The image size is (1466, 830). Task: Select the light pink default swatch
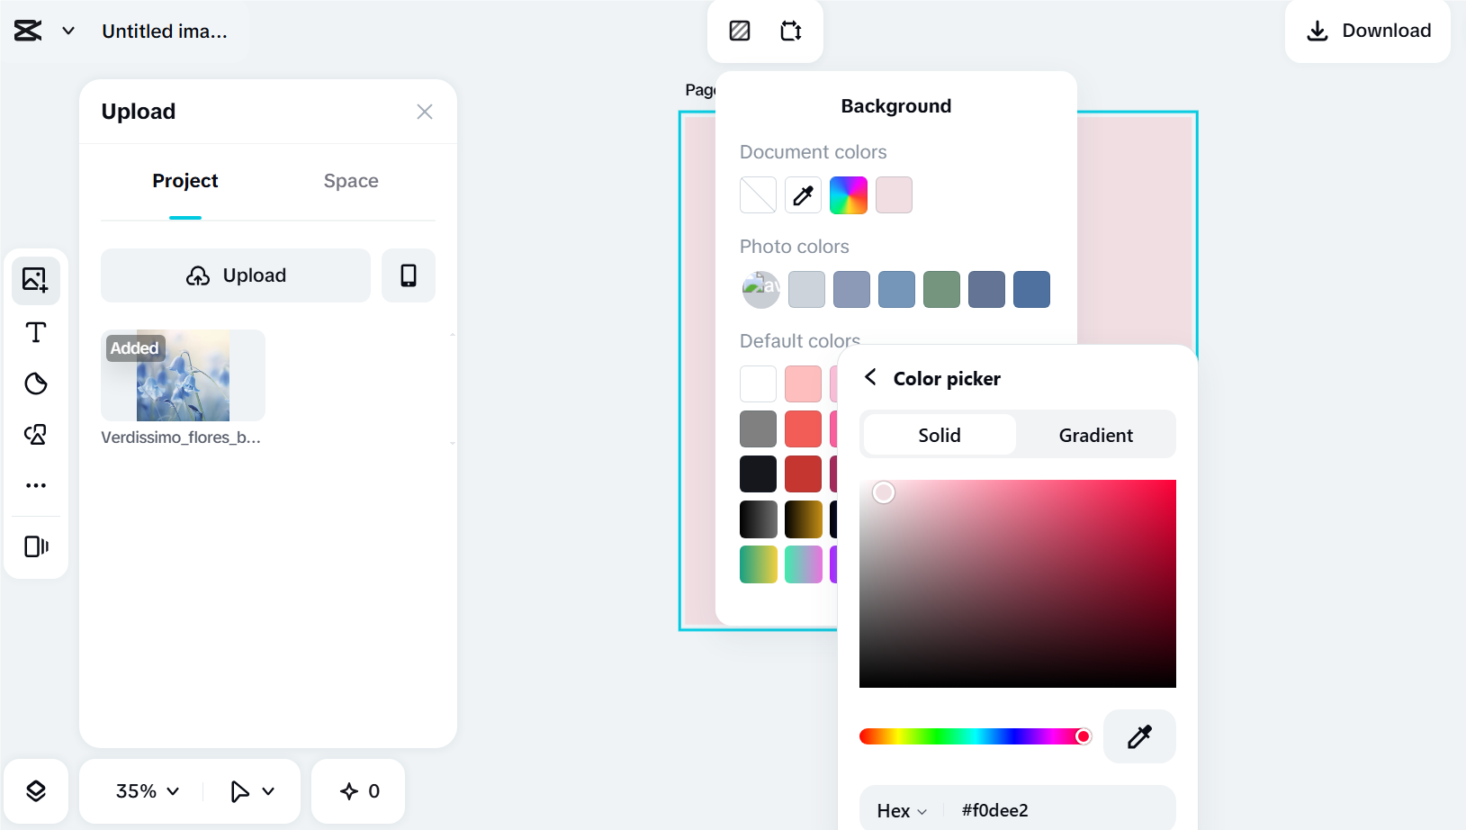(x=803, y=383)
